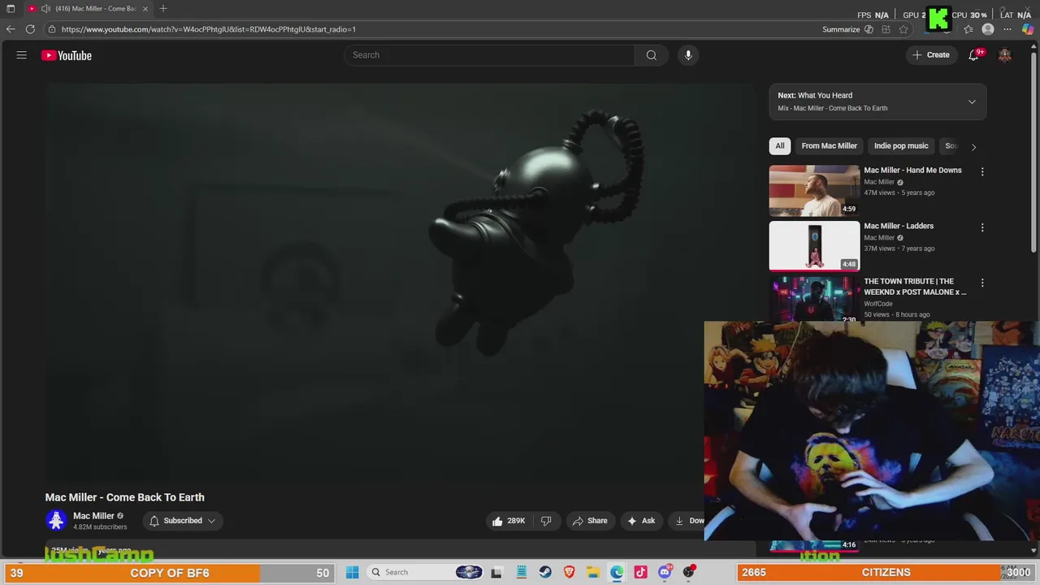Click the Download button
This screenshot has height=585, width=1040.
point(687,521)
